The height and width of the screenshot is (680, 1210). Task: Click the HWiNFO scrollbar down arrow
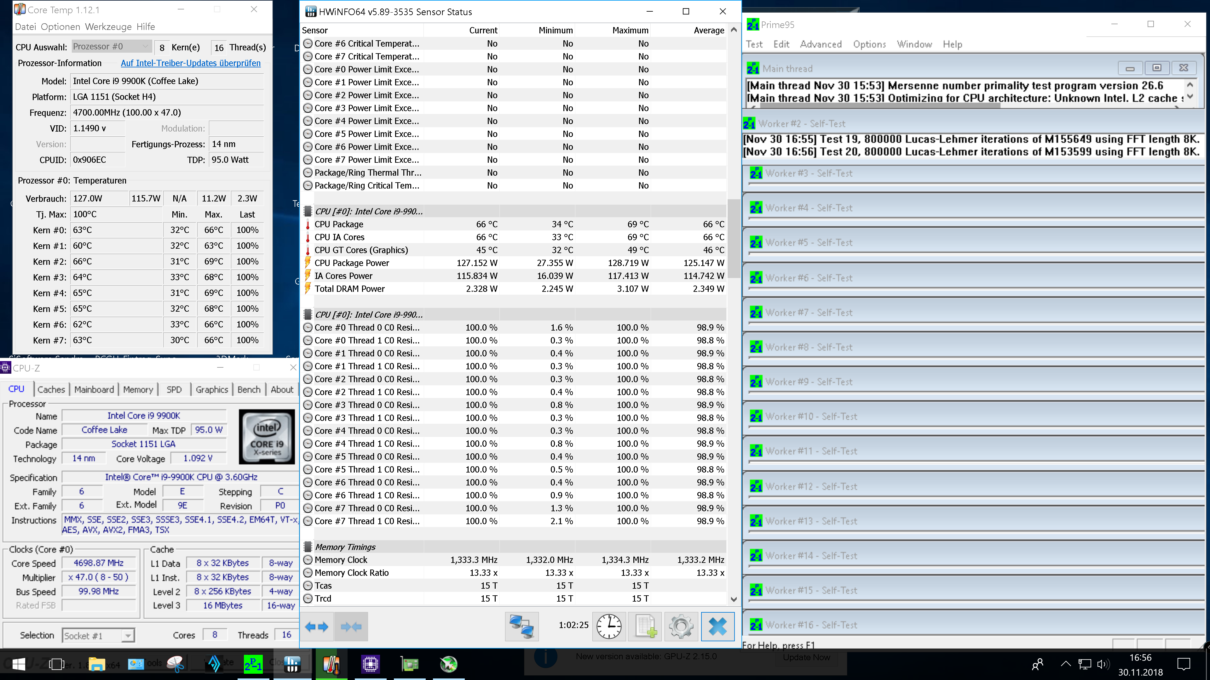(x=734, y=599)
